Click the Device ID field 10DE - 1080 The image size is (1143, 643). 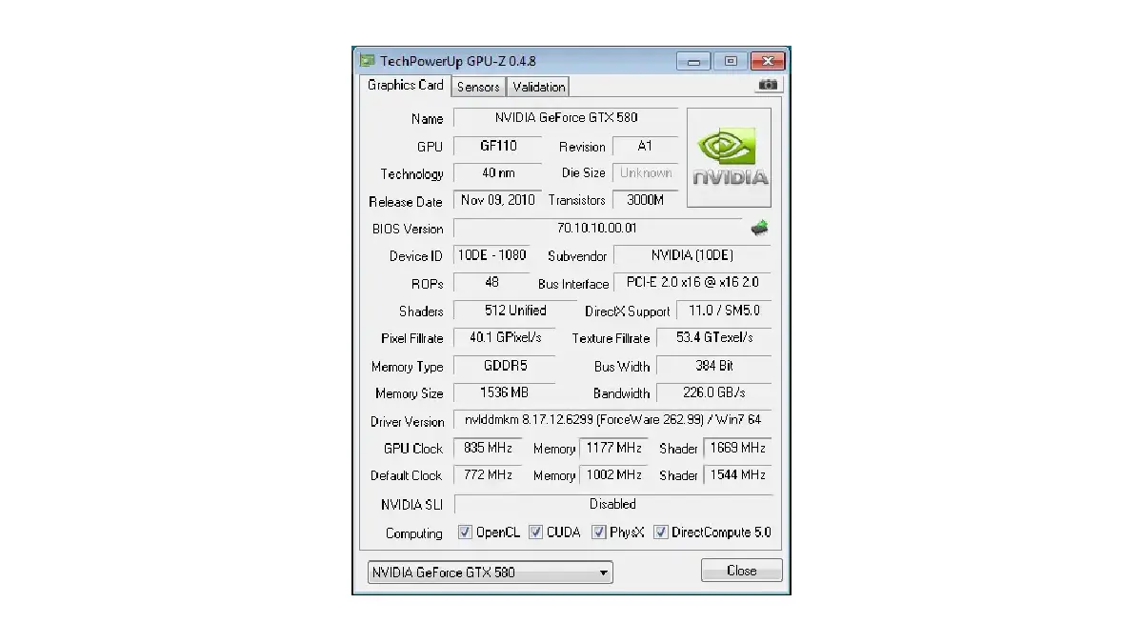(x=491, y=255)
